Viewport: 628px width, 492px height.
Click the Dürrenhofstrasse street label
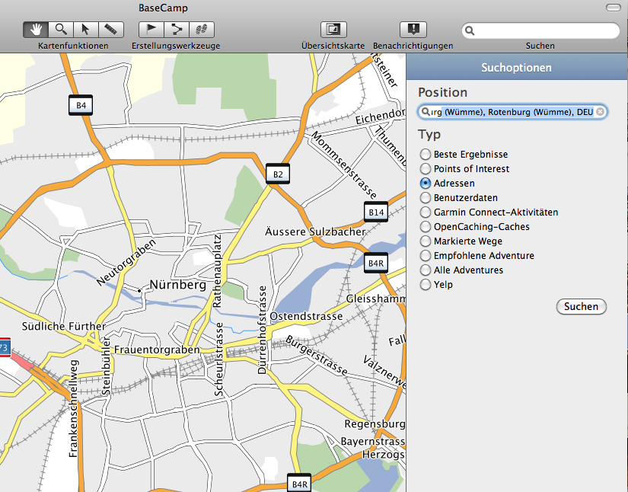point(262,330)
